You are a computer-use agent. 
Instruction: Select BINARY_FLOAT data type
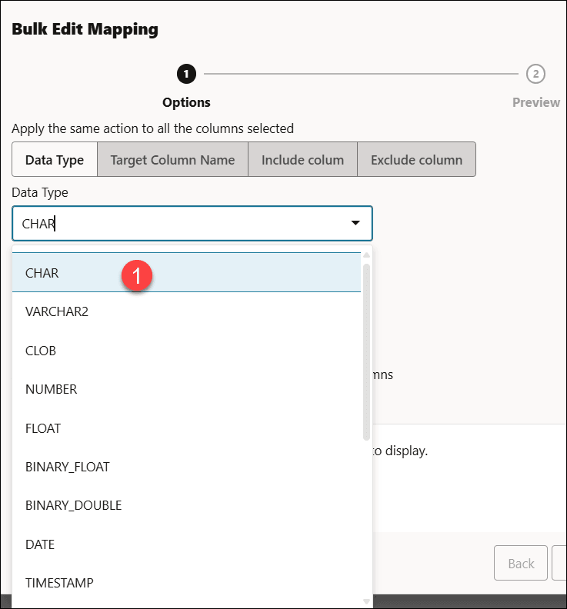pyautogui.click(x=67, y=467)
